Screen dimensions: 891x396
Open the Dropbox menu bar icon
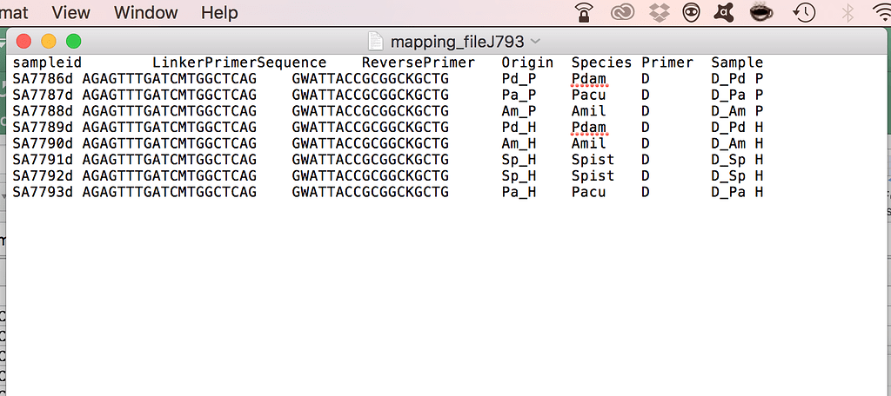[x=658, y=12]
